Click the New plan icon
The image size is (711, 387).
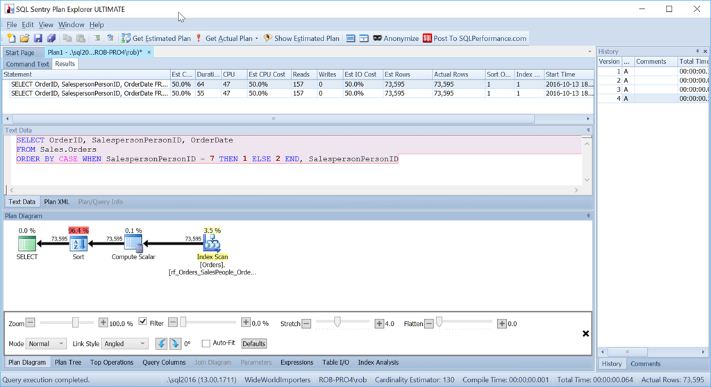[x=11, y=38]
